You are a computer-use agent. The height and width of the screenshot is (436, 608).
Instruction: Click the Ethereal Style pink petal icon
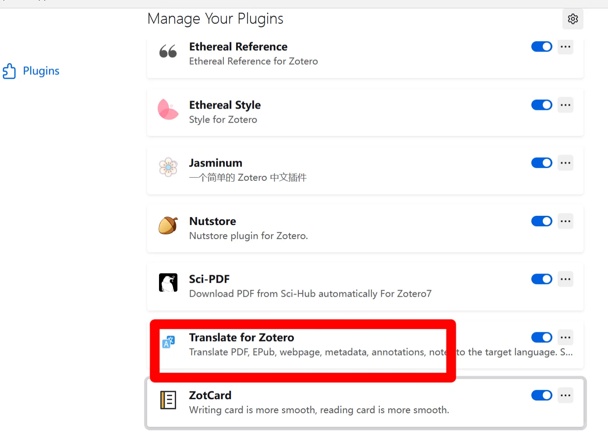pos(168,109)
